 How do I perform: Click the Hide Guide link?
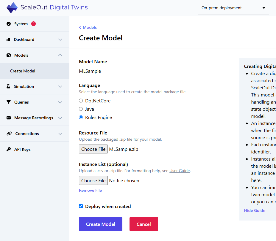(255, 210)
